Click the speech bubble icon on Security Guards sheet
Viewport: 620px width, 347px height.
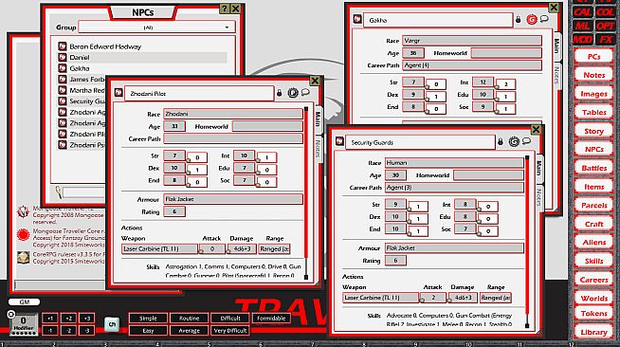pos(526,140)
